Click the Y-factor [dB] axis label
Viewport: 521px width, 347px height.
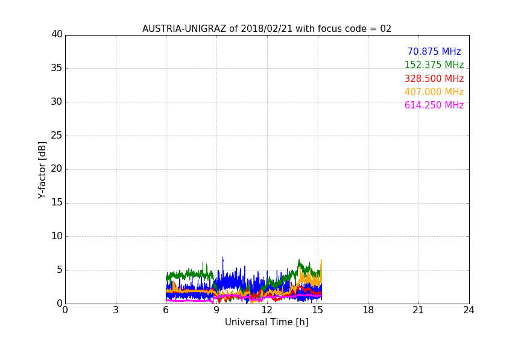pos(42,170)
